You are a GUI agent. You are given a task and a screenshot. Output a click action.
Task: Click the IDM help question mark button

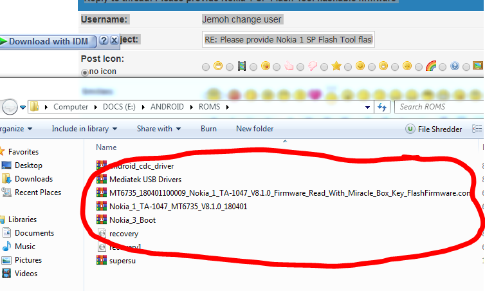pyautogui.click(x=104, y=41)
